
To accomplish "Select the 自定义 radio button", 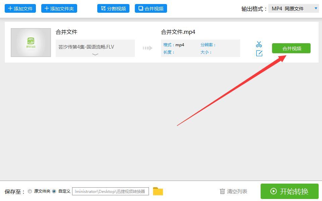I will pos(54,191).
